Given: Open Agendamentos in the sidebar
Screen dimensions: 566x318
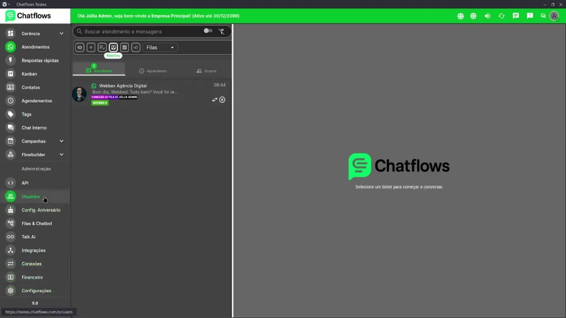Looking at the screenshot, I should click(x=35, y=101).
